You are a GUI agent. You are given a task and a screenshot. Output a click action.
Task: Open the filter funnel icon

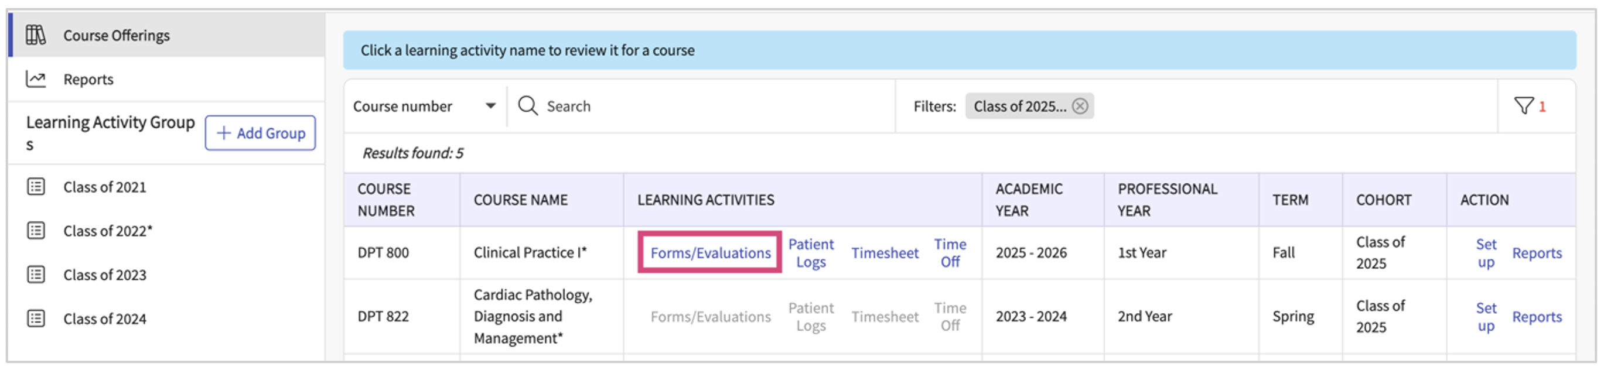coord(1524,106)
